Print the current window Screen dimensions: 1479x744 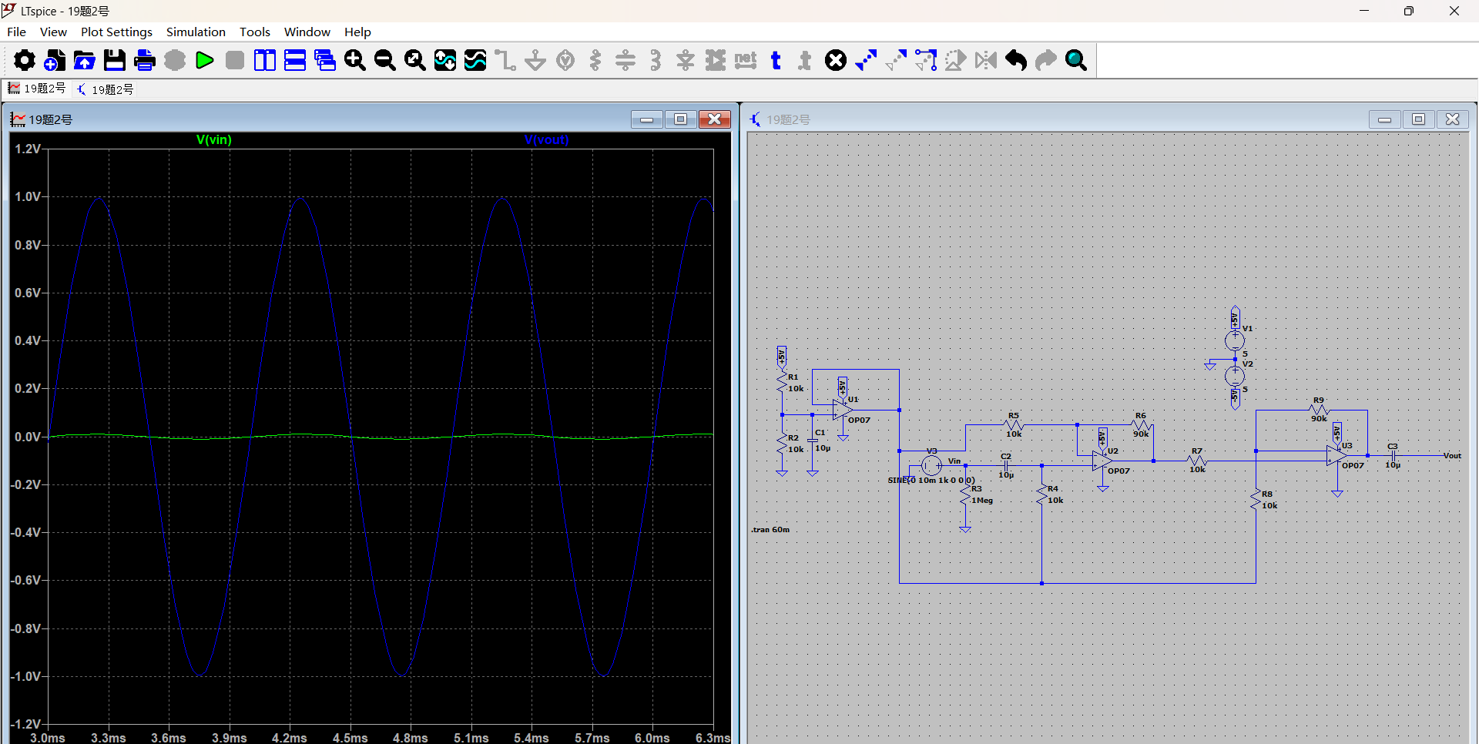145,60
